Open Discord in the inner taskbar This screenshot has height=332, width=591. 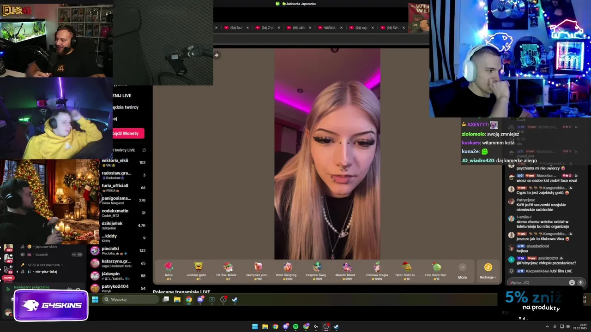coord(200,299)
